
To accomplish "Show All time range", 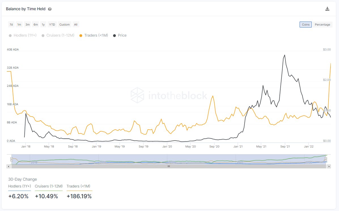I will point(76,25).
